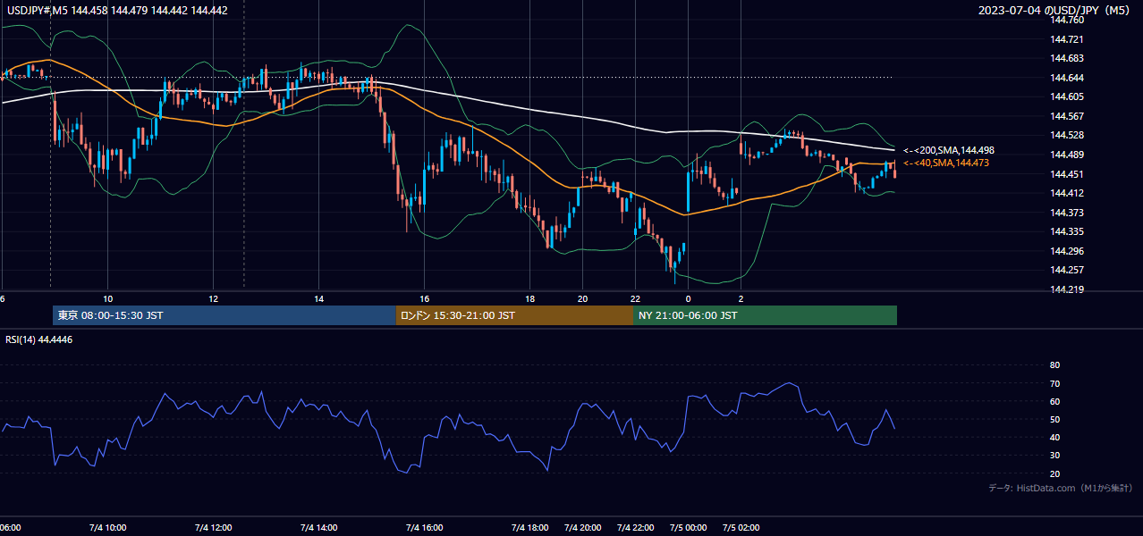This screenshot has width=1143, height=536.
Task: Click the price axis value 144.373
Action: coord(1065,213)
